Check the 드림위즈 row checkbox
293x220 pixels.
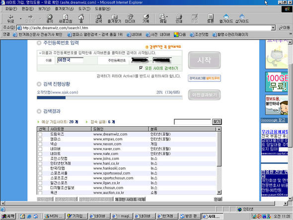click(40, 135)
